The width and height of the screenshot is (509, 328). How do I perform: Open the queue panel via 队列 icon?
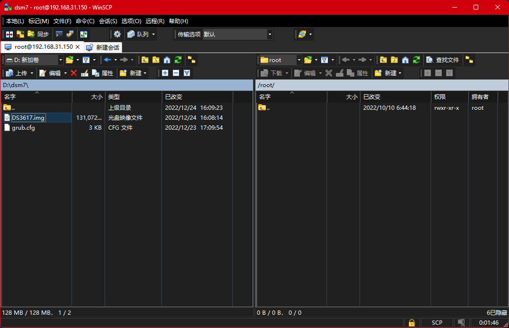click(137, 34)
